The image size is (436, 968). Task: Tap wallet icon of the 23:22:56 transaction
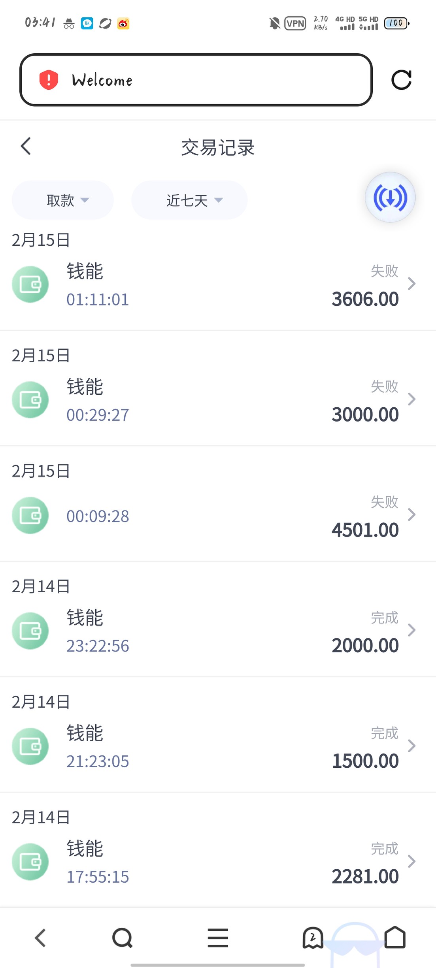click(30, 631)
